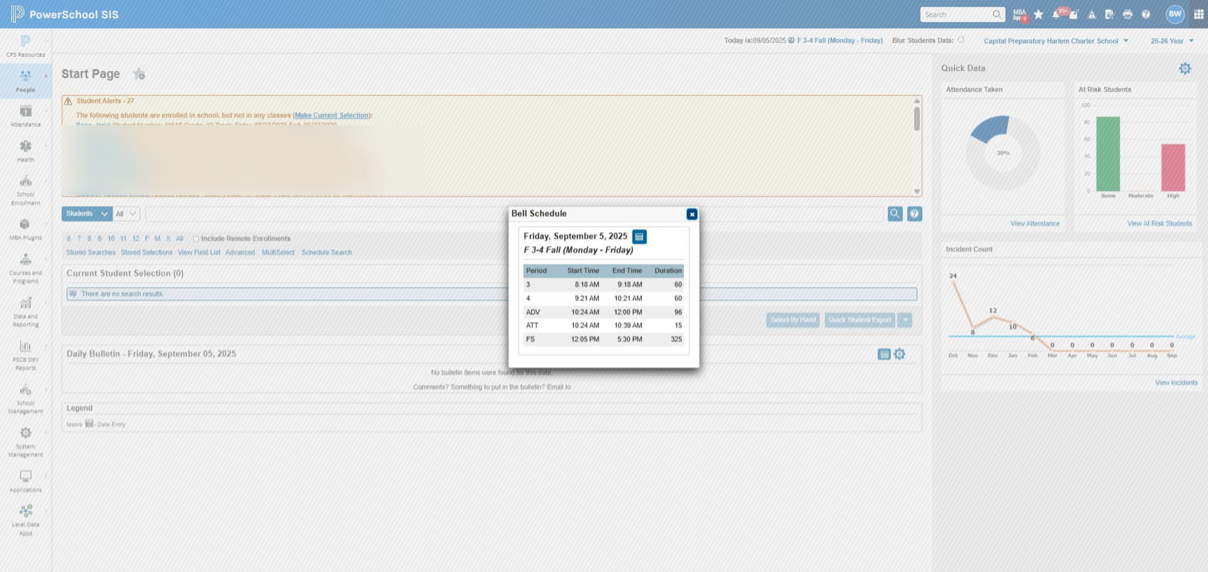
Task: Open the alerts triangle icon in header
Action: tap(1092, 14)
